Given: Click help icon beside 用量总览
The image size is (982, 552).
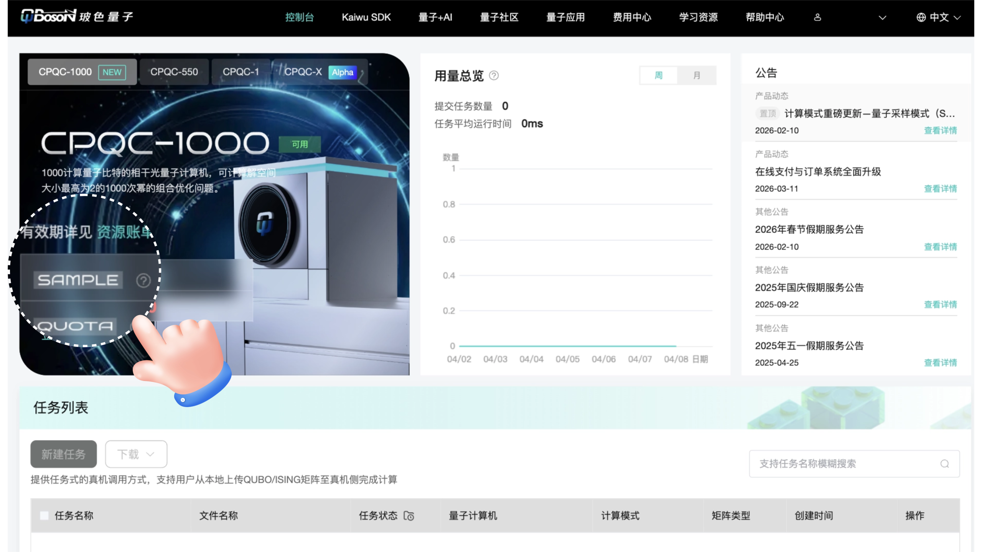Looking at the screenshot, I should click(x=494, y=76).
